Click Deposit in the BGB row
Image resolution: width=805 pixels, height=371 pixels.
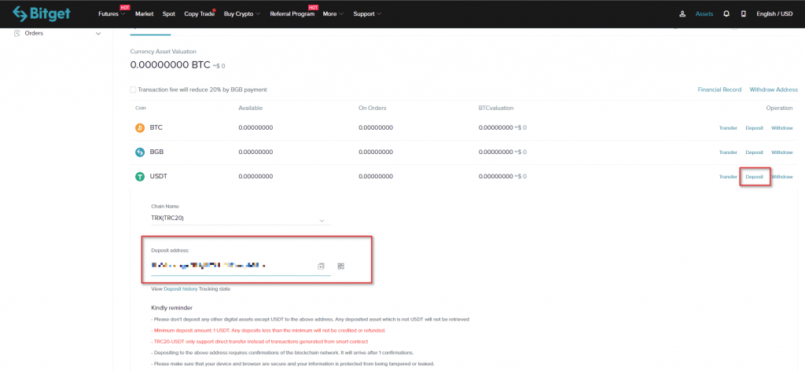754,152
